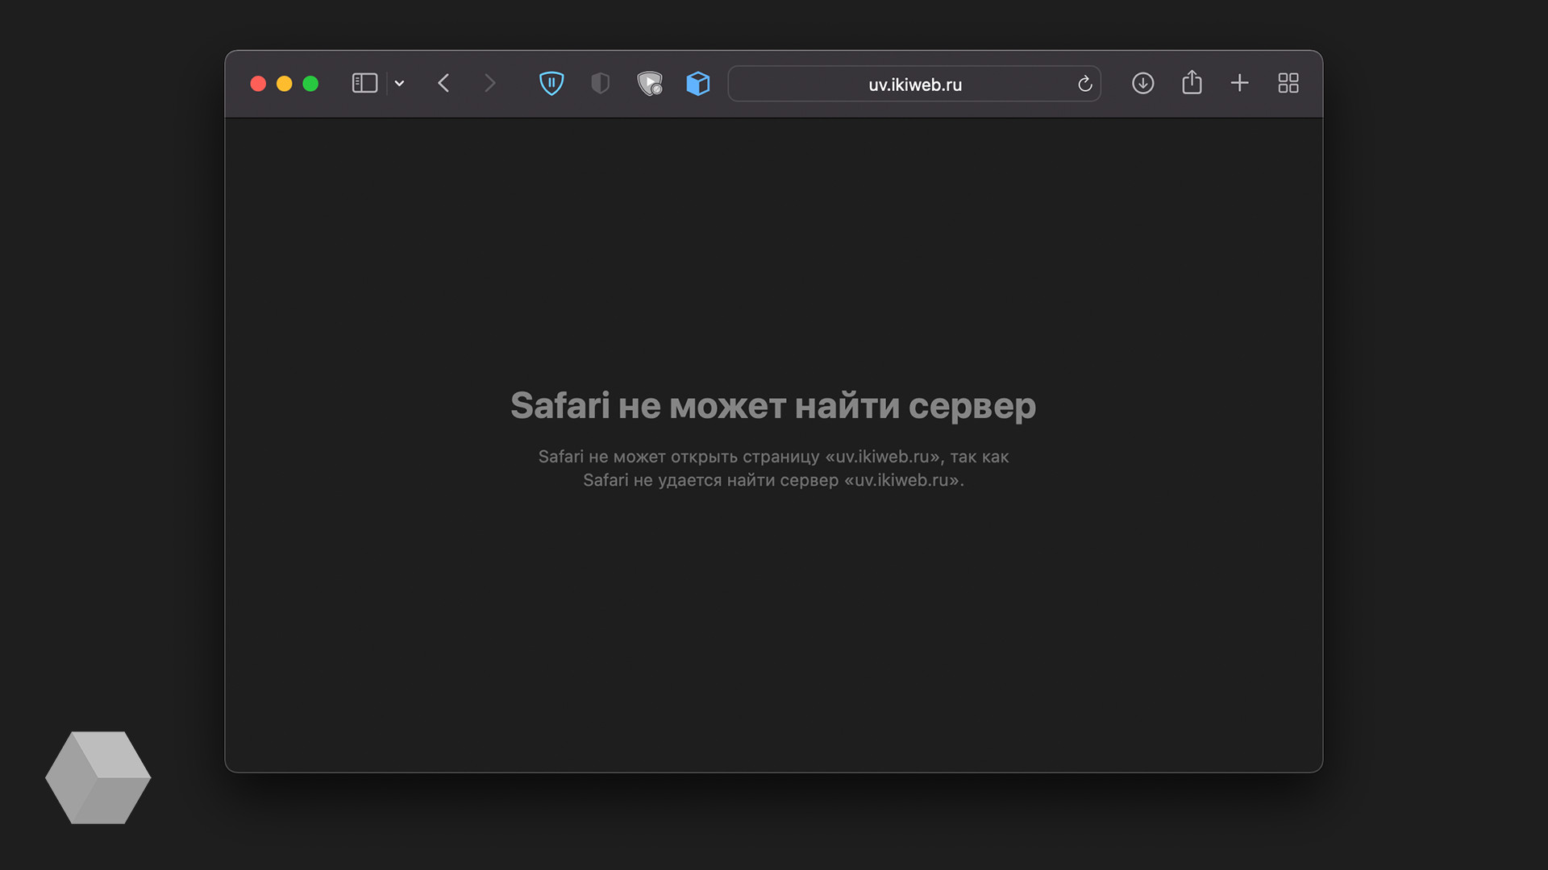Reload the current page
Image resolution: width=1548 pixels, height=870 pixels.
click(x=1084, y=84)
